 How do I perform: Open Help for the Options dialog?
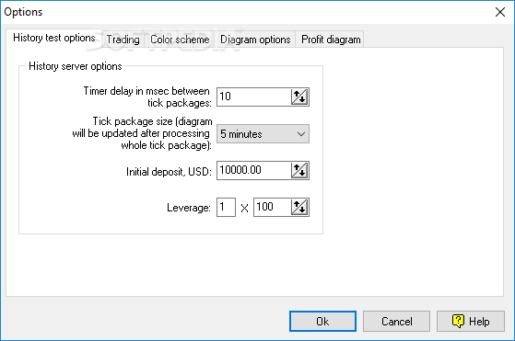pyautogui.click(x=471, y=322)
